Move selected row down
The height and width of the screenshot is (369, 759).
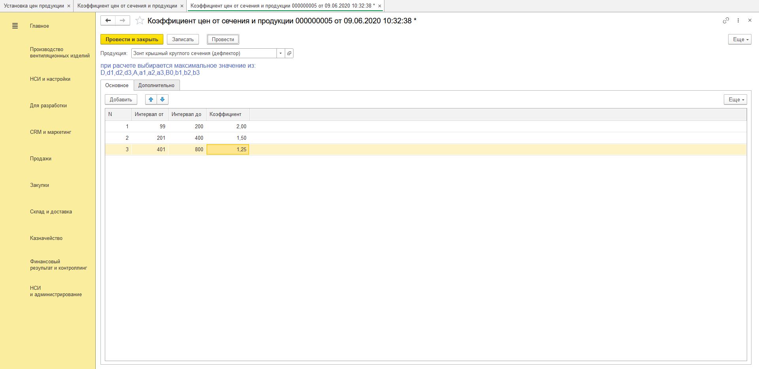(x=162, y=99)
